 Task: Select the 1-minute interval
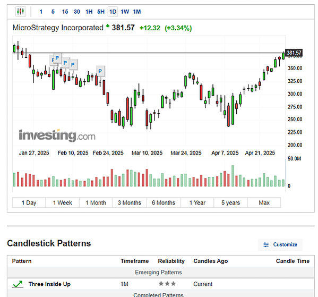(41, 12)
